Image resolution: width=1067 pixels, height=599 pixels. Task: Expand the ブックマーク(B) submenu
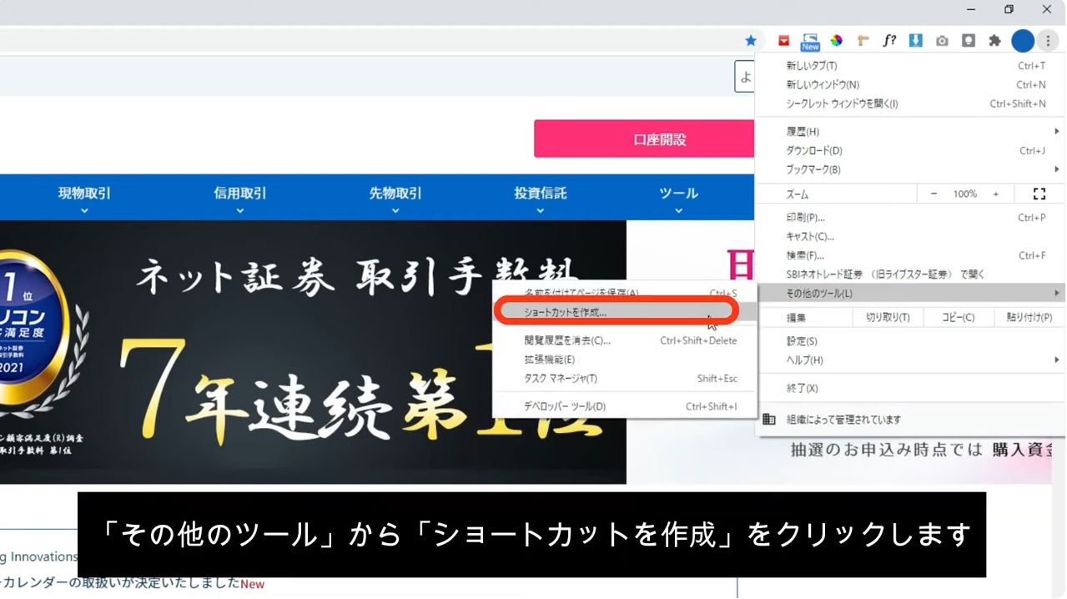[909, 169]
